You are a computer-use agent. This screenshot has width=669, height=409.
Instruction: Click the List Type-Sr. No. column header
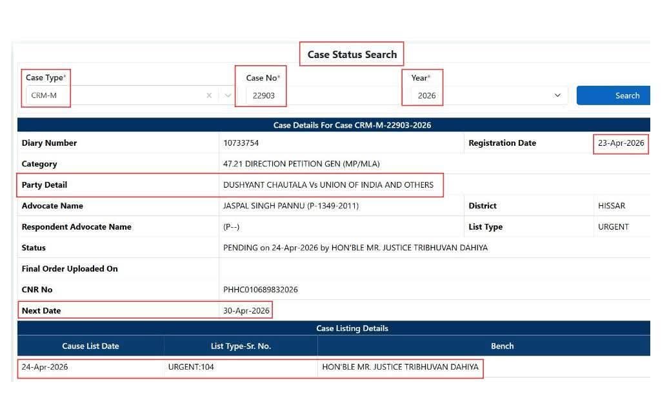point(241,346)
